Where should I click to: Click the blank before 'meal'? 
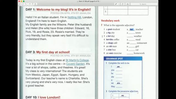(x=132, y=40)
